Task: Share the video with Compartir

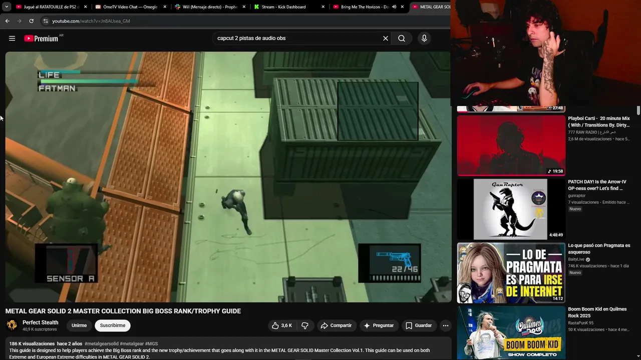Action: click(337, 325)
